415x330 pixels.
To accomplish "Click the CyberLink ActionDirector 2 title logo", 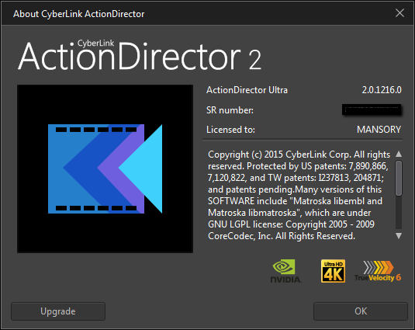I will click(140, 55).
